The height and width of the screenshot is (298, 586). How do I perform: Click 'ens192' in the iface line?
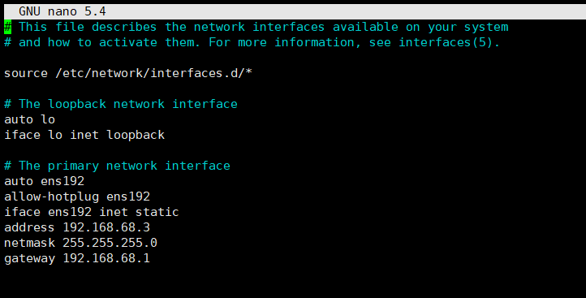(70, 212)
